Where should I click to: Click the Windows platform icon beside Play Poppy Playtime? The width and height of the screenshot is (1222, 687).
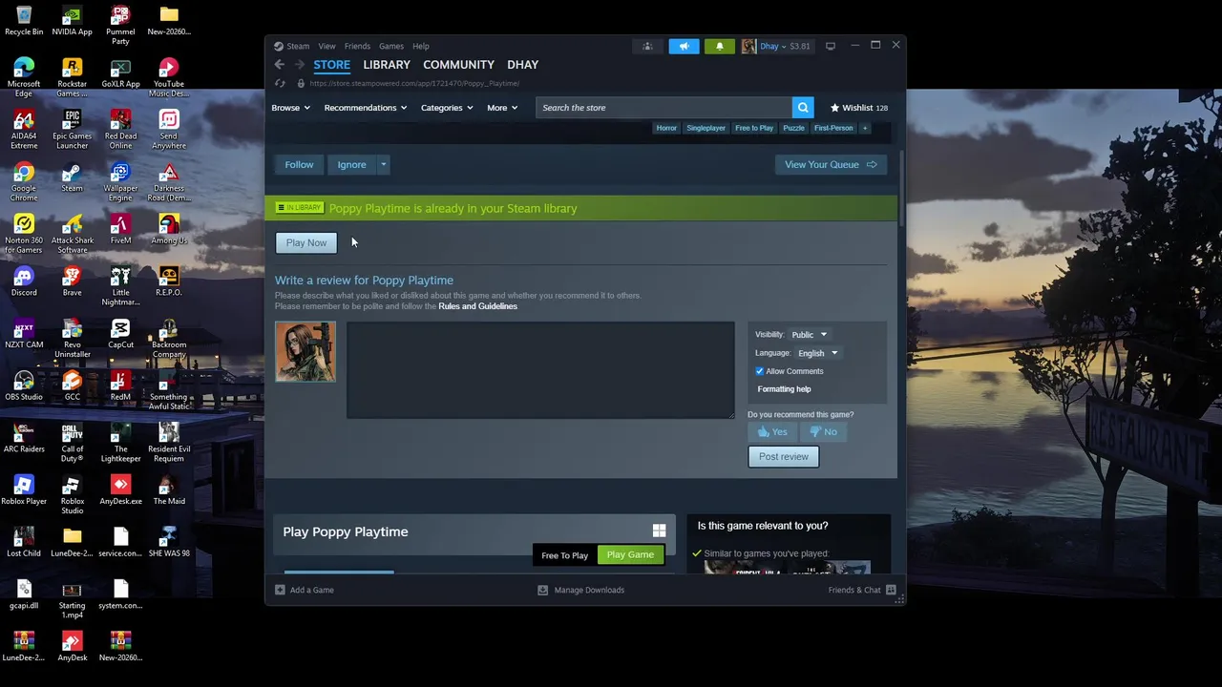coord(659,531)
